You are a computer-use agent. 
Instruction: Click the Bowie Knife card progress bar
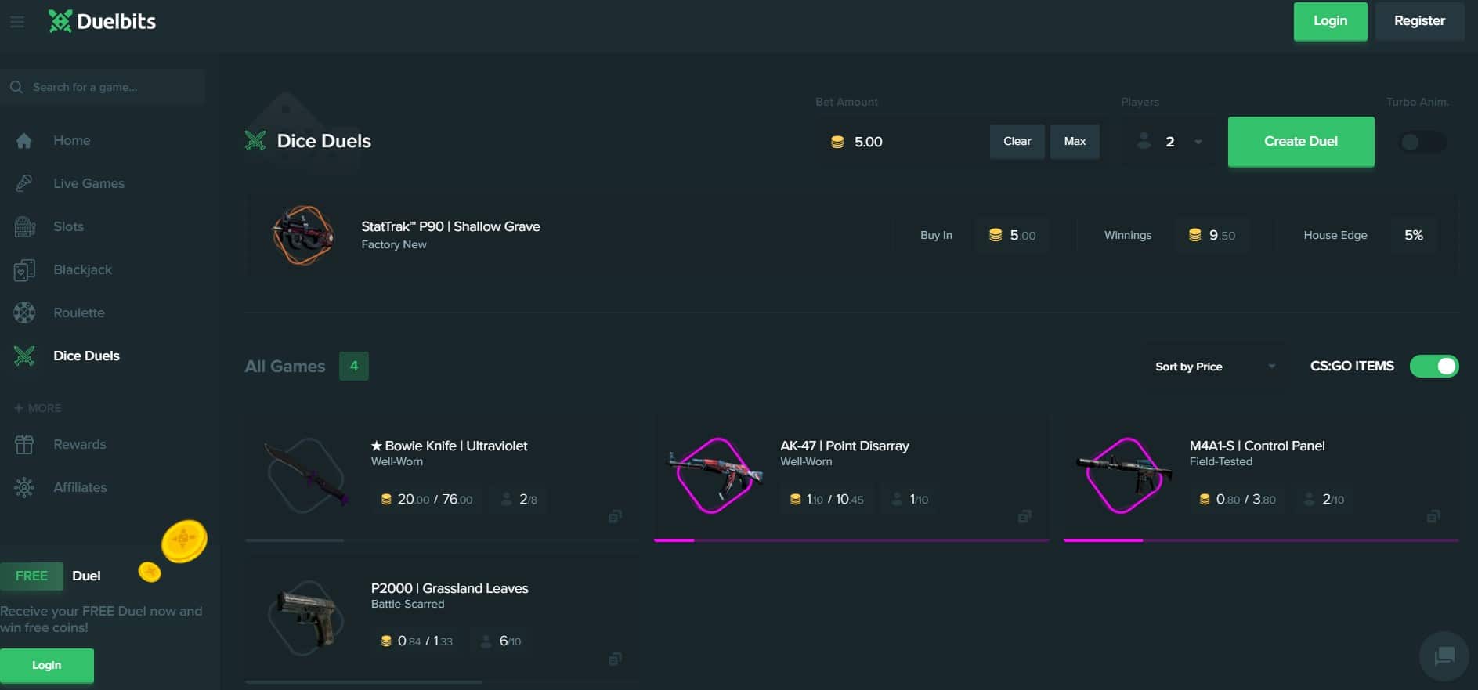click(x=443, y=540)
